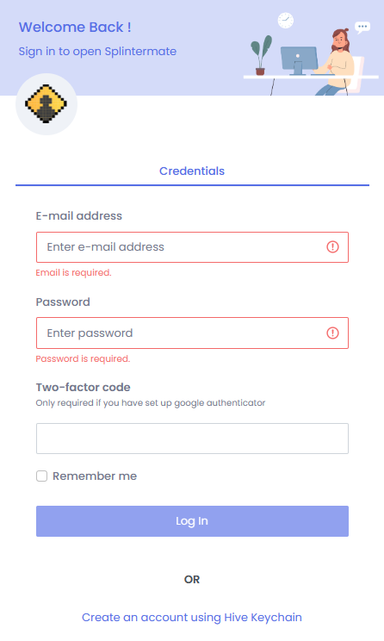Viewport: 384px width, 641px height.
Task: Click the clock icon in the header illustration
Action: [x=286, y=21]
